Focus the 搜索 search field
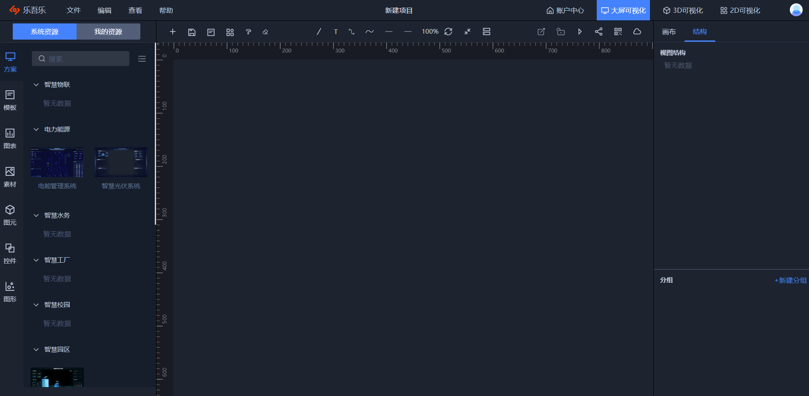This screenshot has width=809, height=396. pos(80,59)
